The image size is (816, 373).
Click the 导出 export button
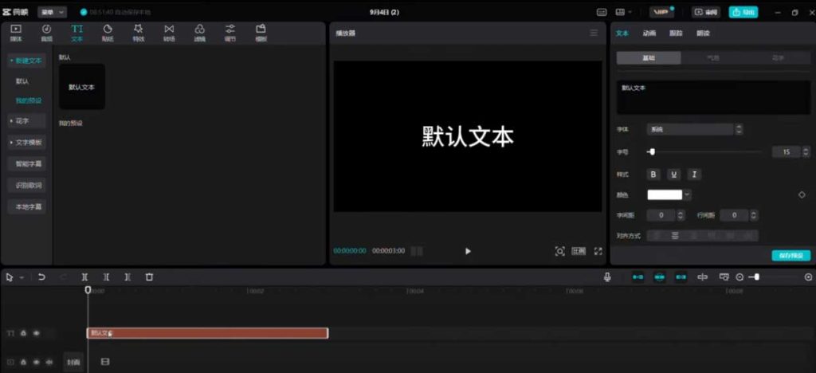click(x=743, y=12)
